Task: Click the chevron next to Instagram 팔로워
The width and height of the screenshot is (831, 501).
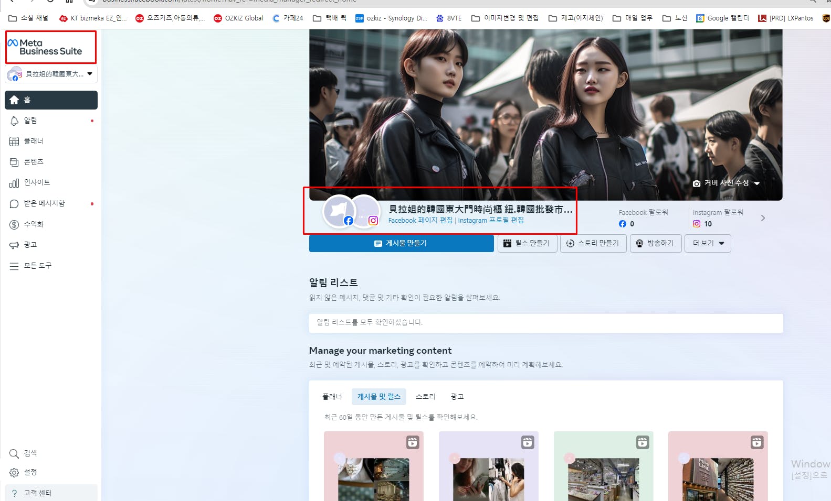Action: (763, 218)
